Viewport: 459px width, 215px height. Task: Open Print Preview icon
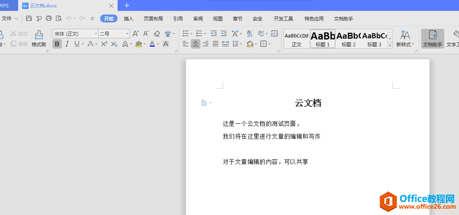point(59,18)
